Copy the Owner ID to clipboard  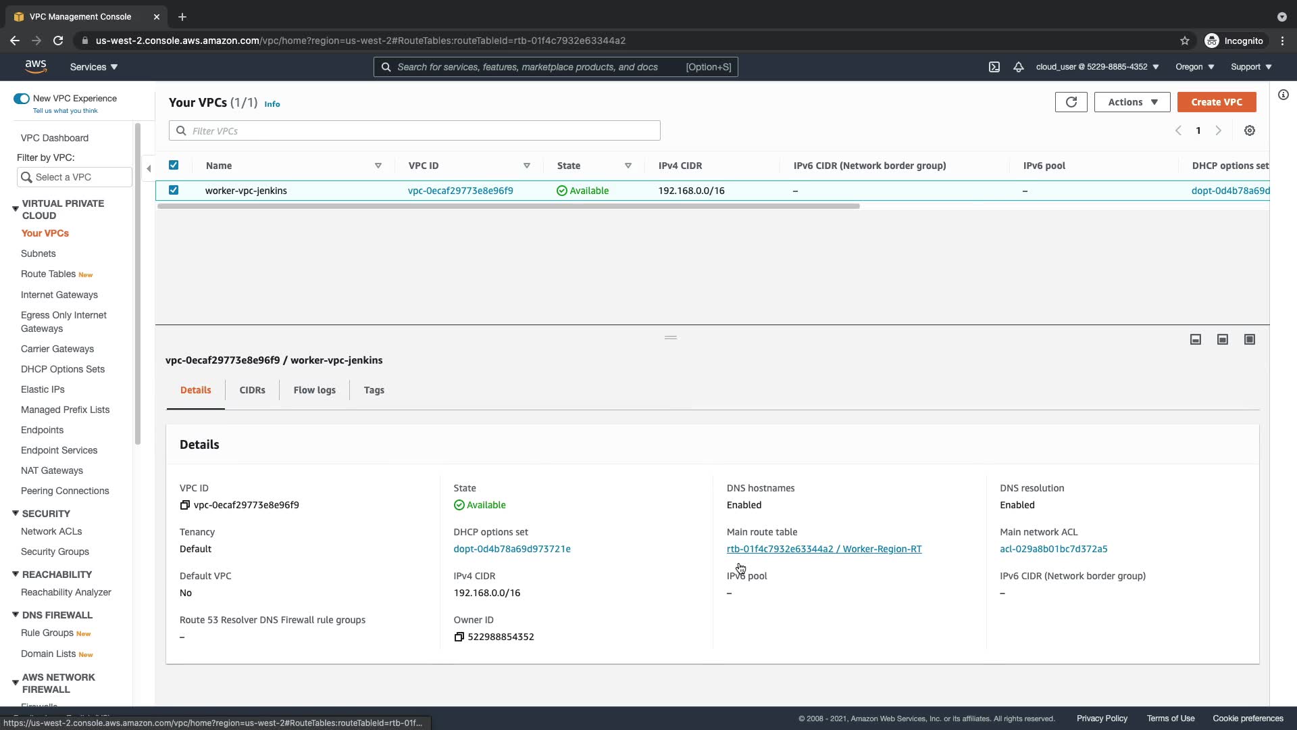click(459, 637)
